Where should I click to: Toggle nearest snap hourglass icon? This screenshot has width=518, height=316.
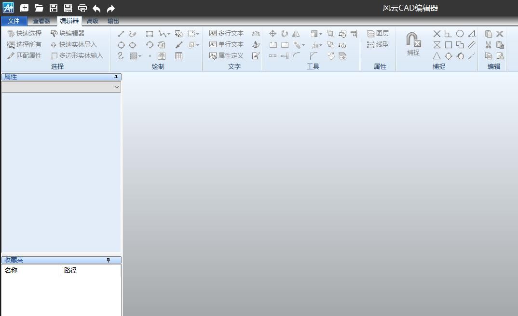coord(437,45)
